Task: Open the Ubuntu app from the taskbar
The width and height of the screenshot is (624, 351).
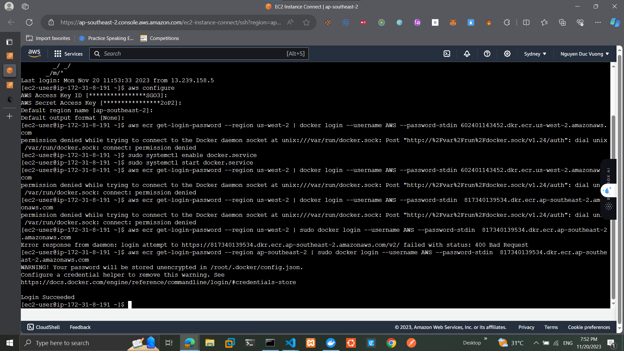Action: coord(351,343)
